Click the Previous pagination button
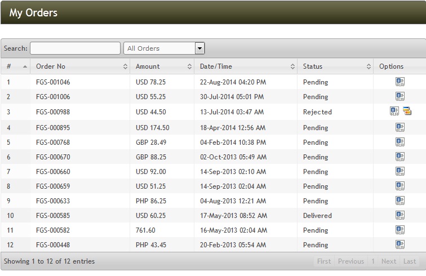426x276 pixels. (350, 261)
